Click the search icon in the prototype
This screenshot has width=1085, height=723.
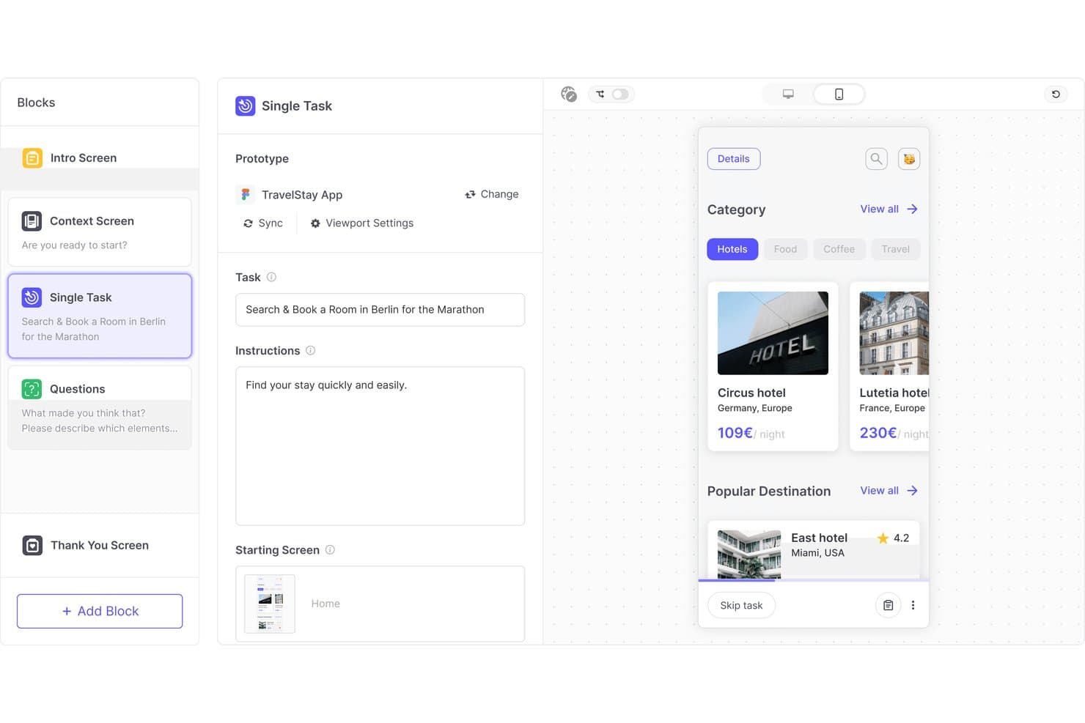point(876,159)
